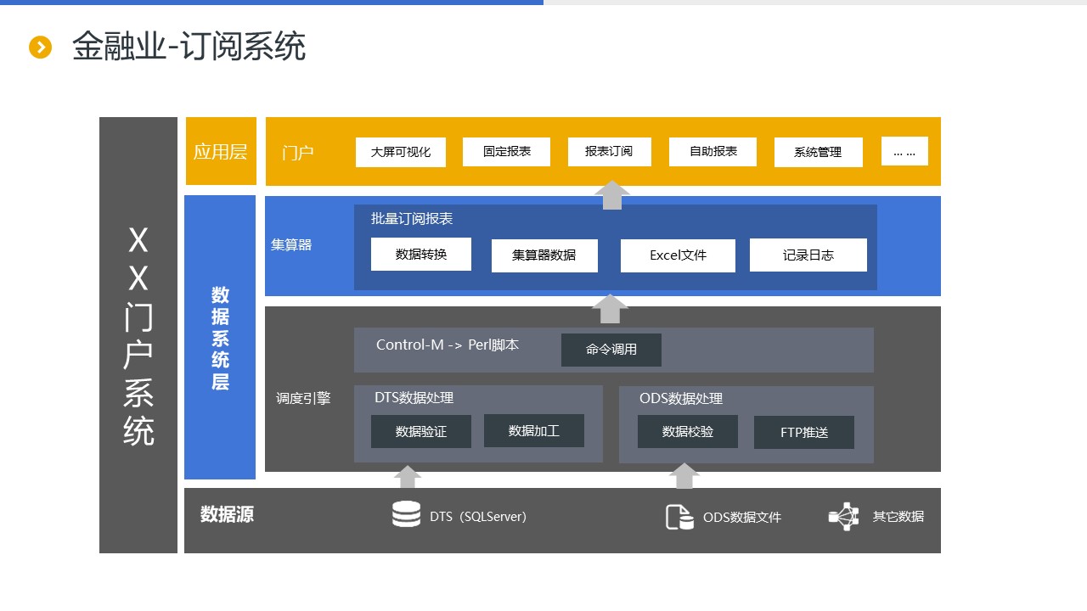Click the up arrow beneath DTS数据处理 block

pos(408,477)
